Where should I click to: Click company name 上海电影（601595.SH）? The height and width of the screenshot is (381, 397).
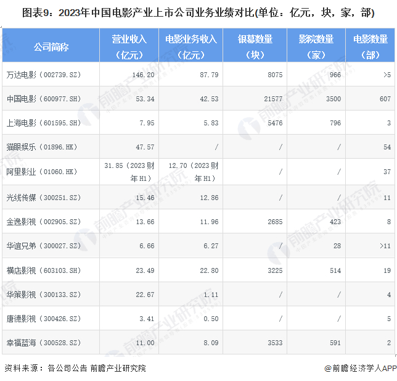[44, 123]
